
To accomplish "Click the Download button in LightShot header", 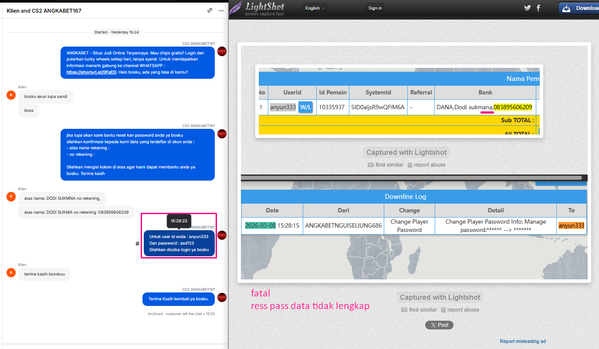I will [x=579, y=8].
